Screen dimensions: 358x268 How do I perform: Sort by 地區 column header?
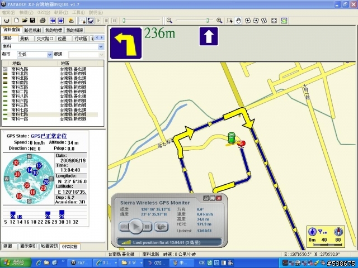78,63
